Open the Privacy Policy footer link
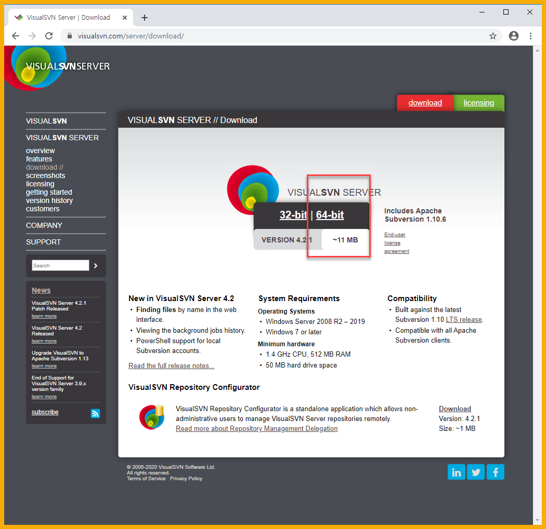This screenshot has height=529, width=546. pos(186,479)
